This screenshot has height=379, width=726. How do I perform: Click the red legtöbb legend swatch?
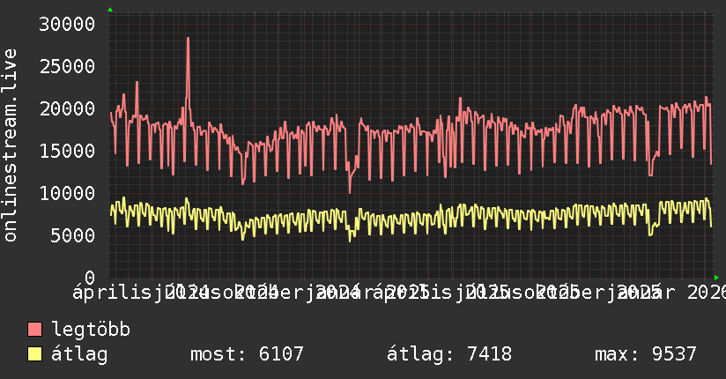(x=35, y=330)
